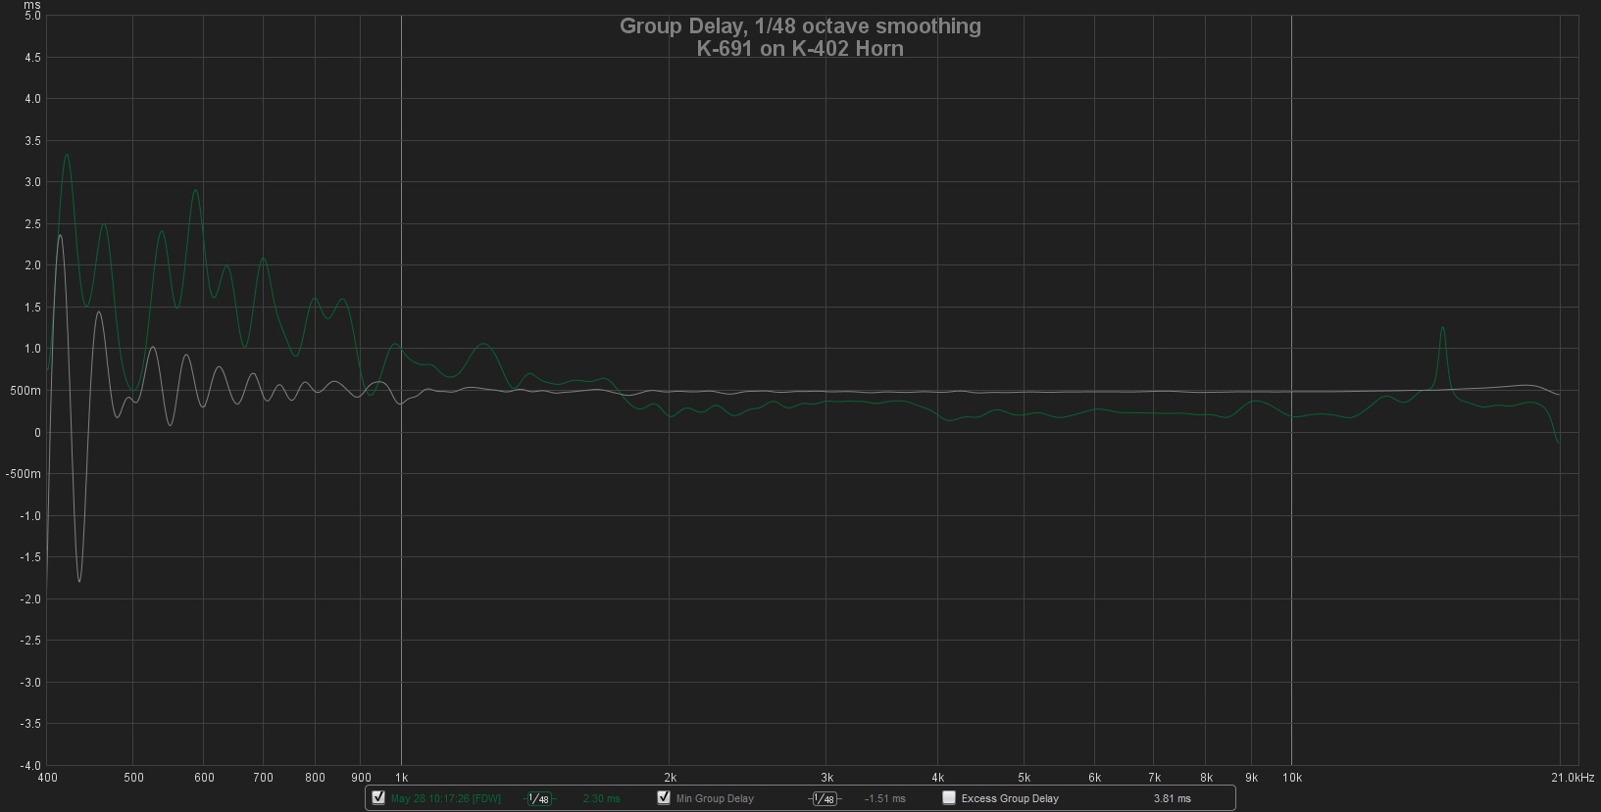
Task: Click the 2.30 ms legend value
Action: tap(601, 798)
